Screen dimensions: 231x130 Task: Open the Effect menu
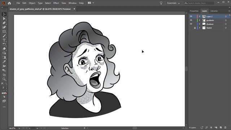[x=56, y=3]
